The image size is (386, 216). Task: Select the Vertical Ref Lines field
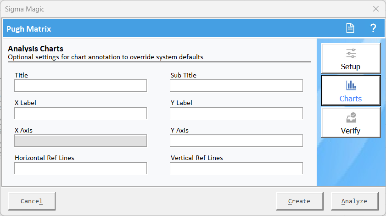(236, 168)
